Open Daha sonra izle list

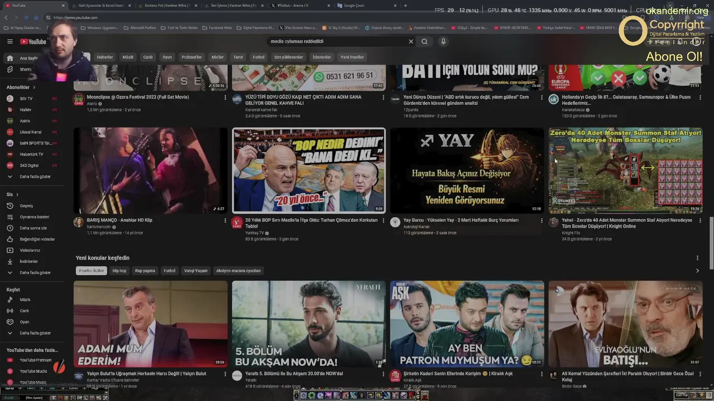coord(33,228)
